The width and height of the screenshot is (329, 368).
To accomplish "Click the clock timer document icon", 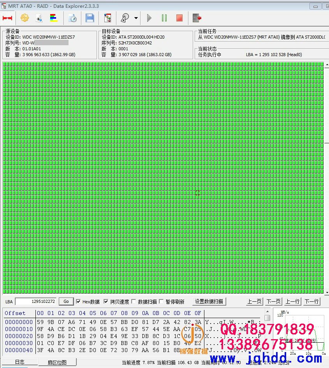I will [73, 18].
